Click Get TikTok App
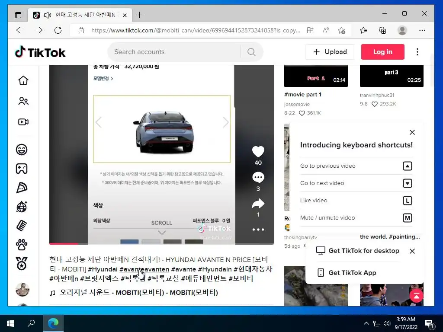Image resolution: width=443 pixels, height=332 pixels. click(x=347, y=273)
